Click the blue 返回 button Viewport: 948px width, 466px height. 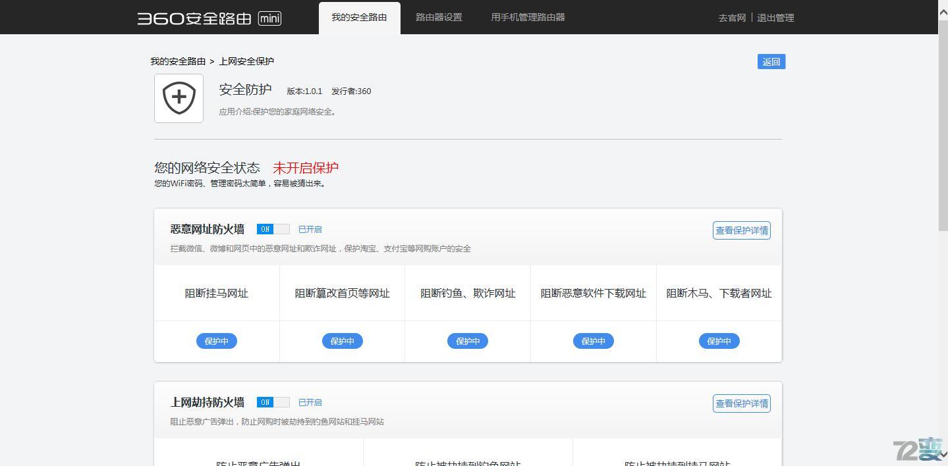(770, 61)
